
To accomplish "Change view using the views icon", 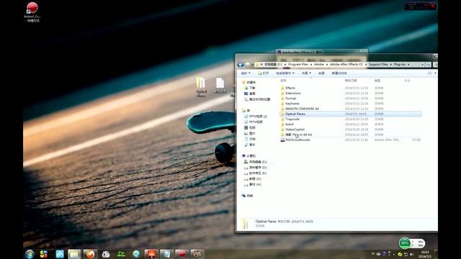I will tap(430, 73).
